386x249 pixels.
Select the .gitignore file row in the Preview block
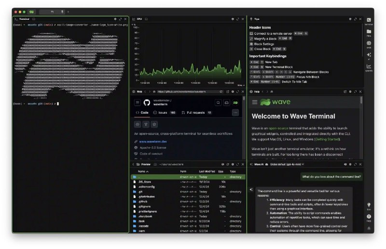tap(188, 207)
